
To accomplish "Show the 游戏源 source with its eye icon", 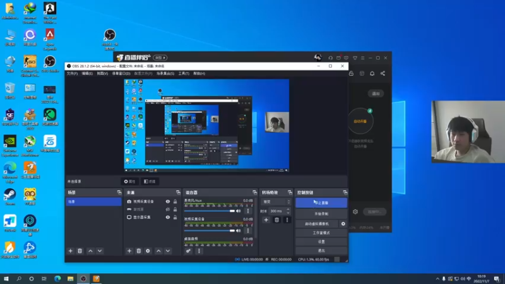I will pyautogui.click(x=168, y=210).
